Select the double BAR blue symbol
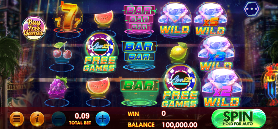The image size is (278, 129). [x=139, y=51]
